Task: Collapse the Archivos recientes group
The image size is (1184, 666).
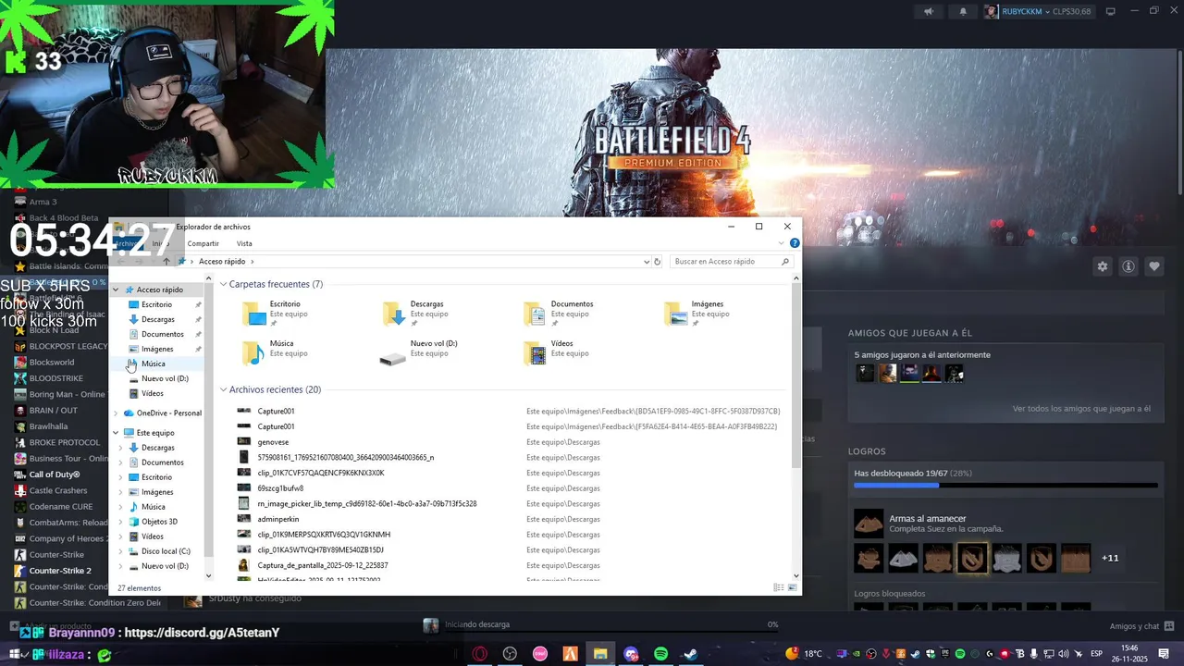Action: (224, 389)
